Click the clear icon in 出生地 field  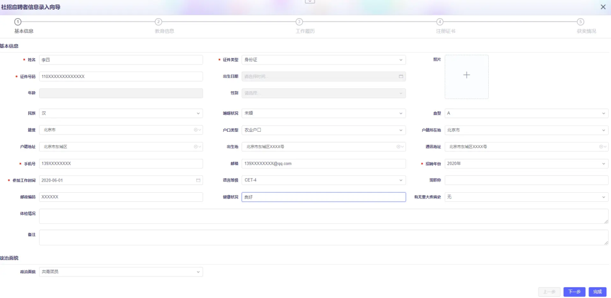[x=398, y=146]
